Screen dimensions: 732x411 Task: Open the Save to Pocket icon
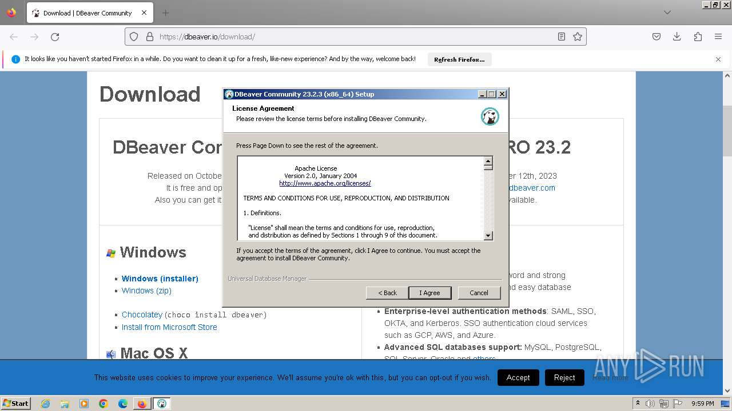tap(657, 37)
